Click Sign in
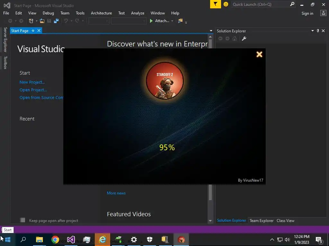Image resolution: width=329 pixels, height=246 pixels. tap(307, 13)
